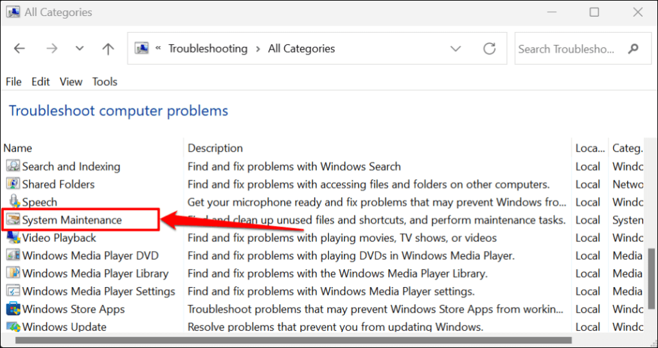Open the Tools menu
This screenshot has width=658, height=348.
click(x=105, y=82)
